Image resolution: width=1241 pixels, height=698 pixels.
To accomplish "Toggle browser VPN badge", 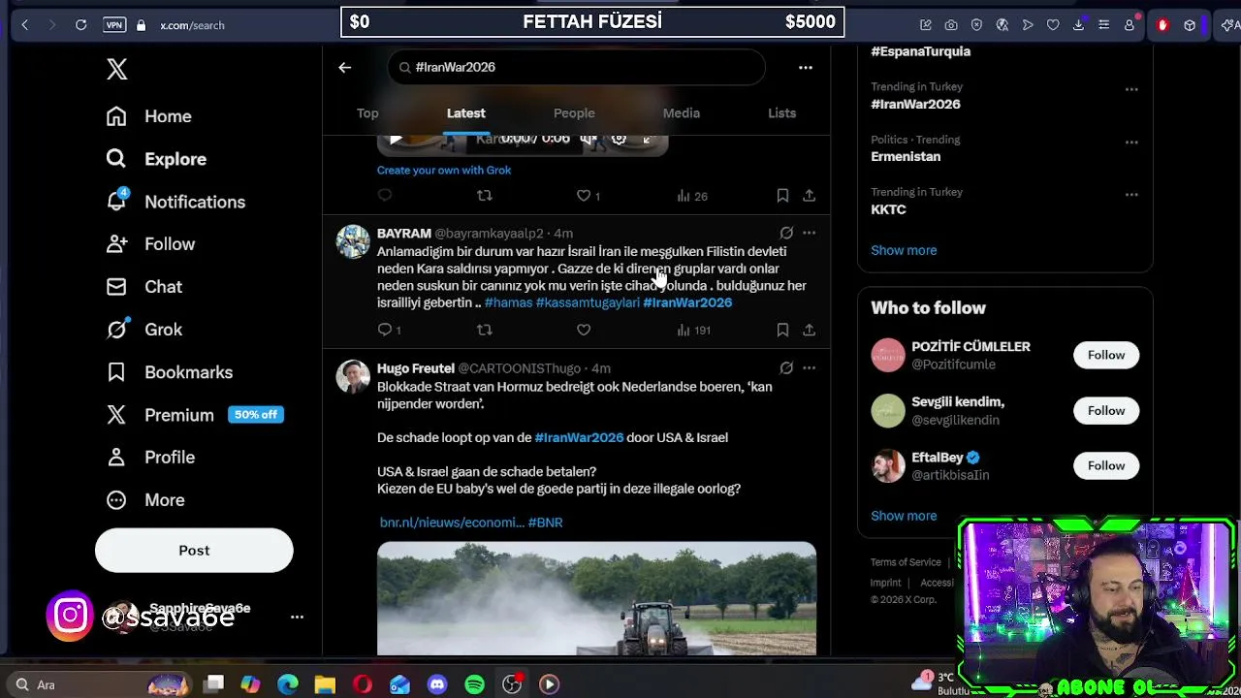I will [114, 25].
